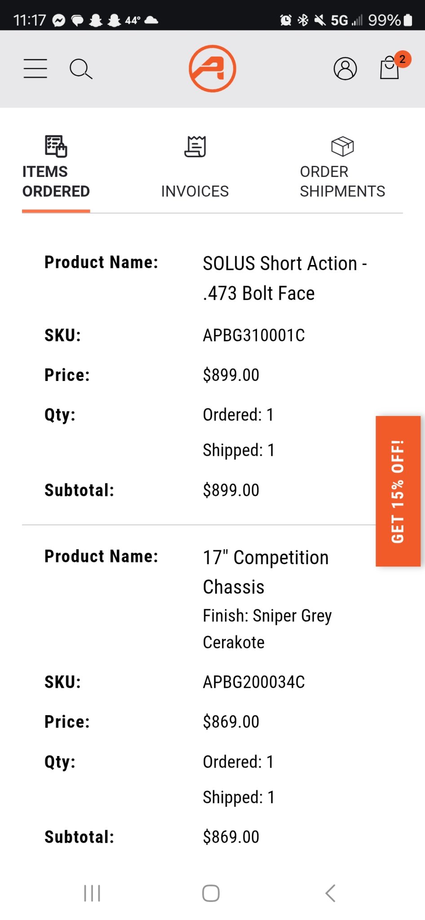
Task: Select SKU APBG310001C text
Action: pos(254,336)
